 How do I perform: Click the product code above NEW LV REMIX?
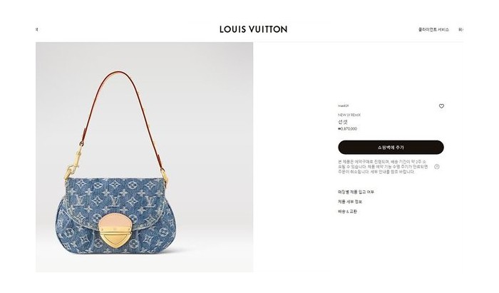point(344,106)
